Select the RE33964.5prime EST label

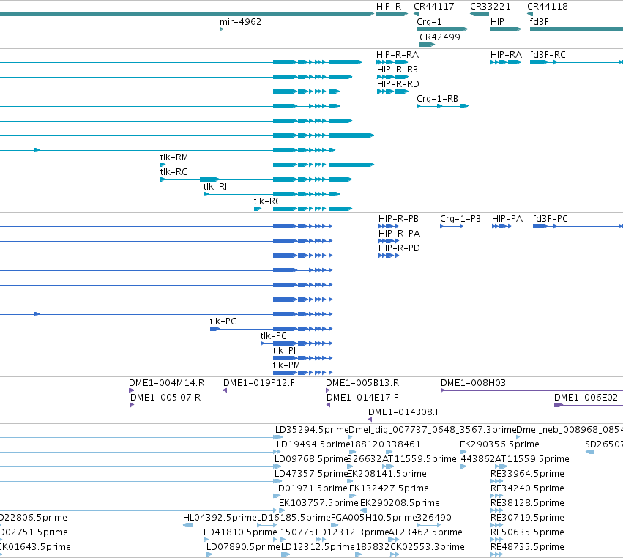[527, 474]
